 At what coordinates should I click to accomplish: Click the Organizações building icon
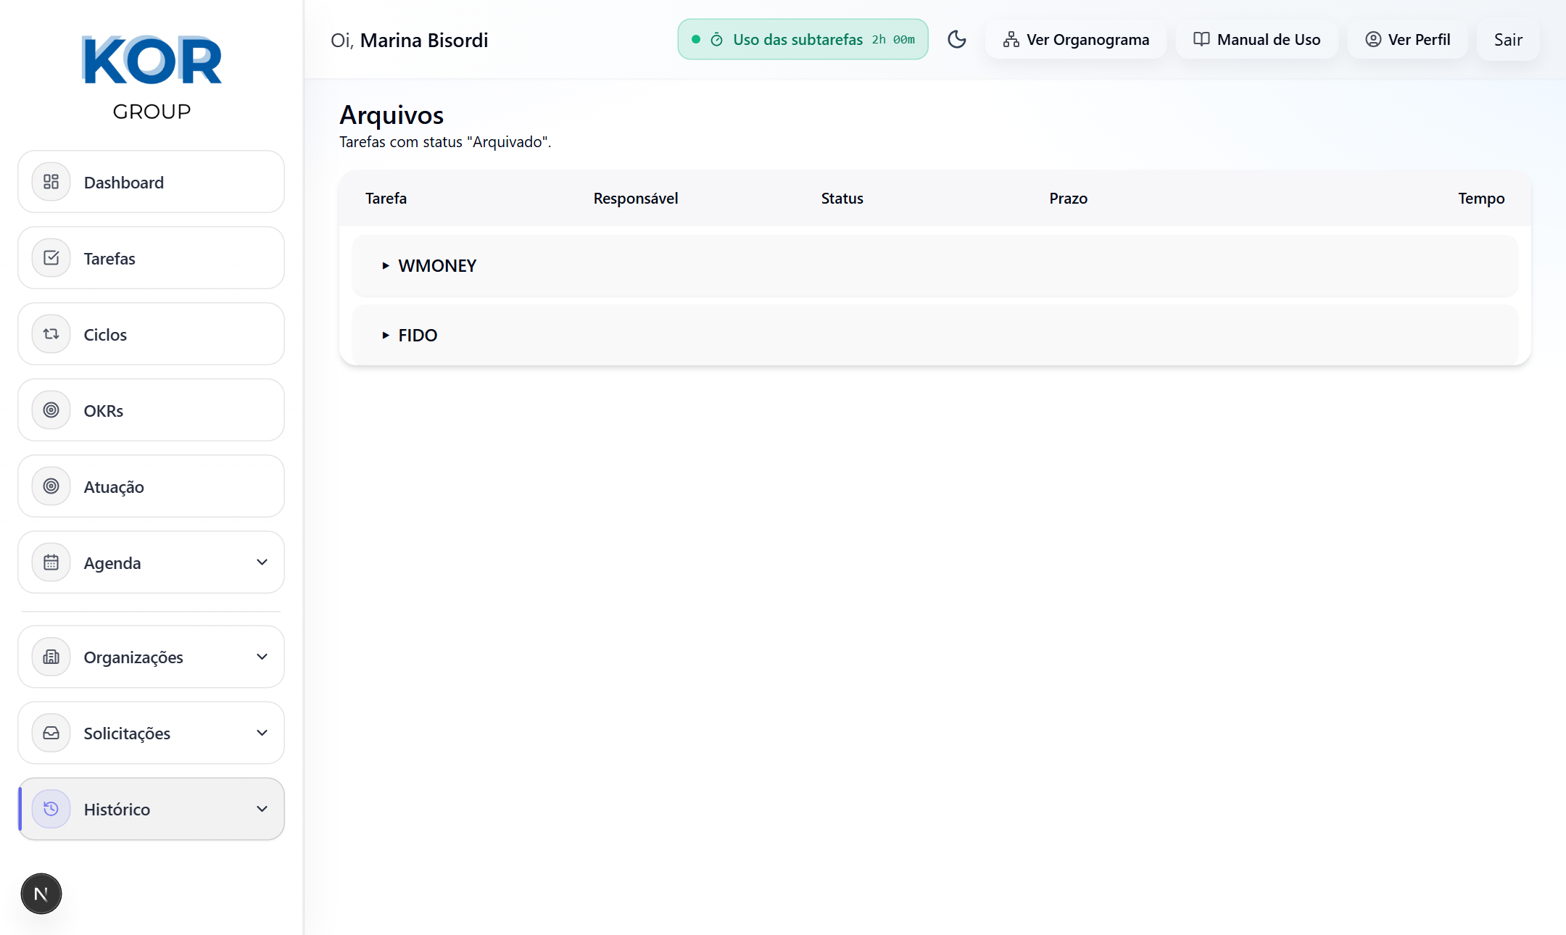(51, 657)
